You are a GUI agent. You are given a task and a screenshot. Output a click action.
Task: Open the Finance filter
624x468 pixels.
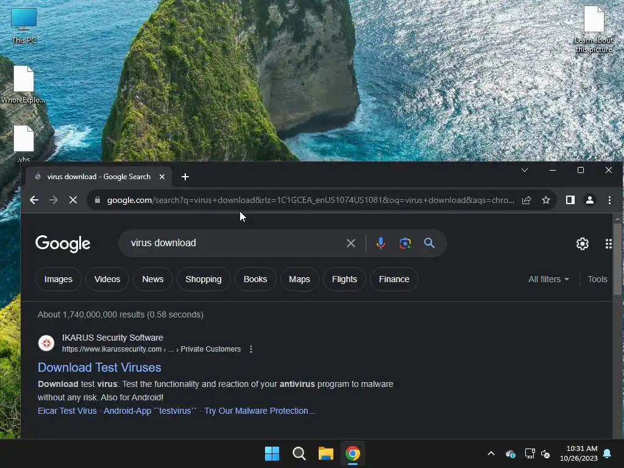[394, 279]
